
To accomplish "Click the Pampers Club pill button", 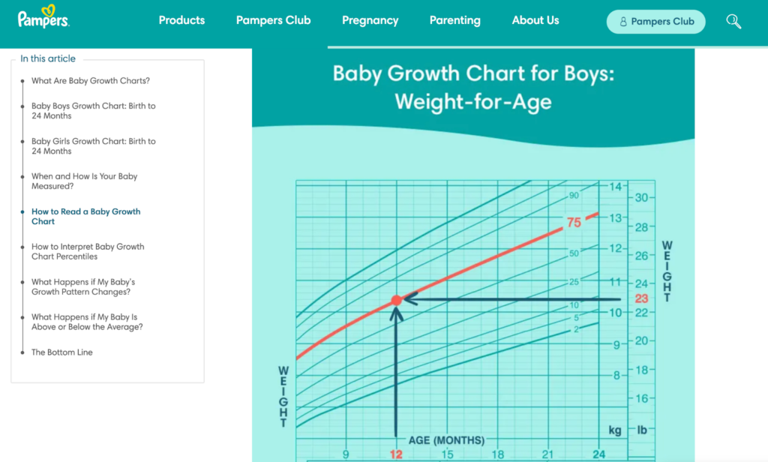I will pyautogui.click(x=655, y=22).
